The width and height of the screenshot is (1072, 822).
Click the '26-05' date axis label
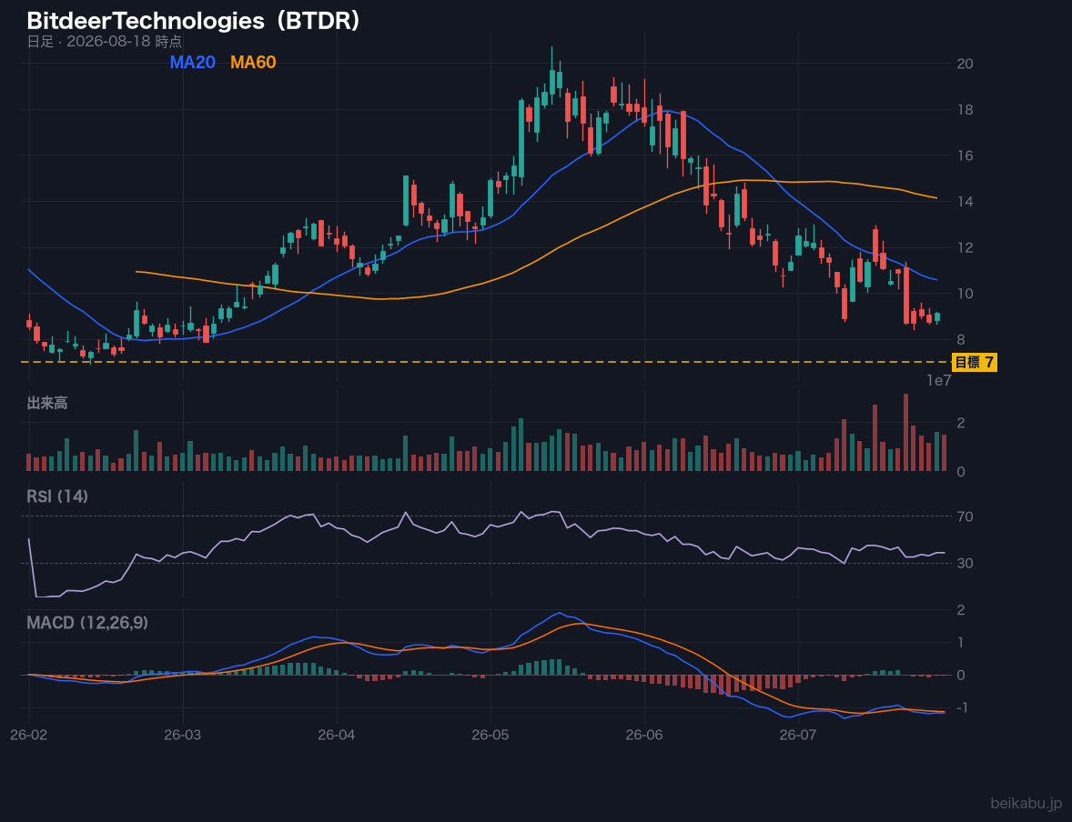(x=490, y=736)
